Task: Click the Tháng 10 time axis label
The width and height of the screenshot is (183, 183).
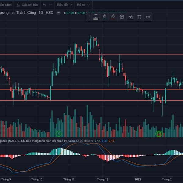Action: coord(37,179)
